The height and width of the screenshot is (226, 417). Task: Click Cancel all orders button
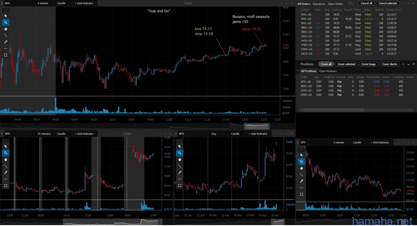click(366, 3)
